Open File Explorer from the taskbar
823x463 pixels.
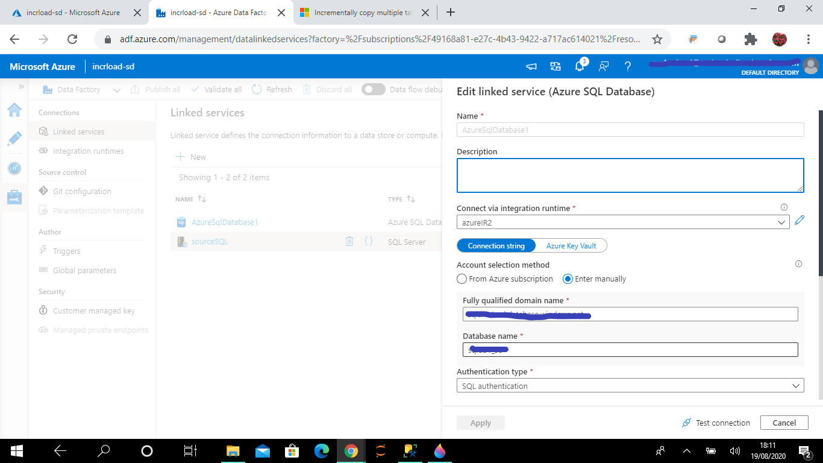pyautogui.click(x=233, y=450)
